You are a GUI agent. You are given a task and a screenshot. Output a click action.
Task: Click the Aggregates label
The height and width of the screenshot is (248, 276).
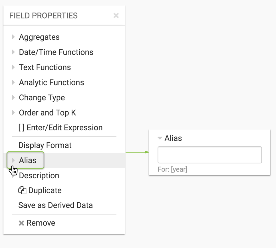coord(39,37)
